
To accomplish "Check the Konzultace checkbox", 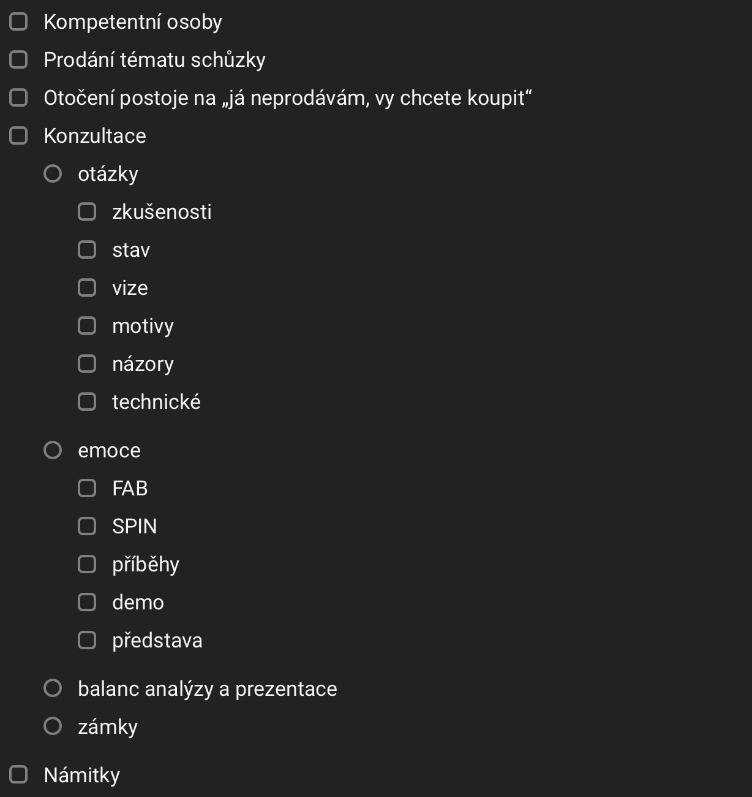I will [x=18, y=135].
